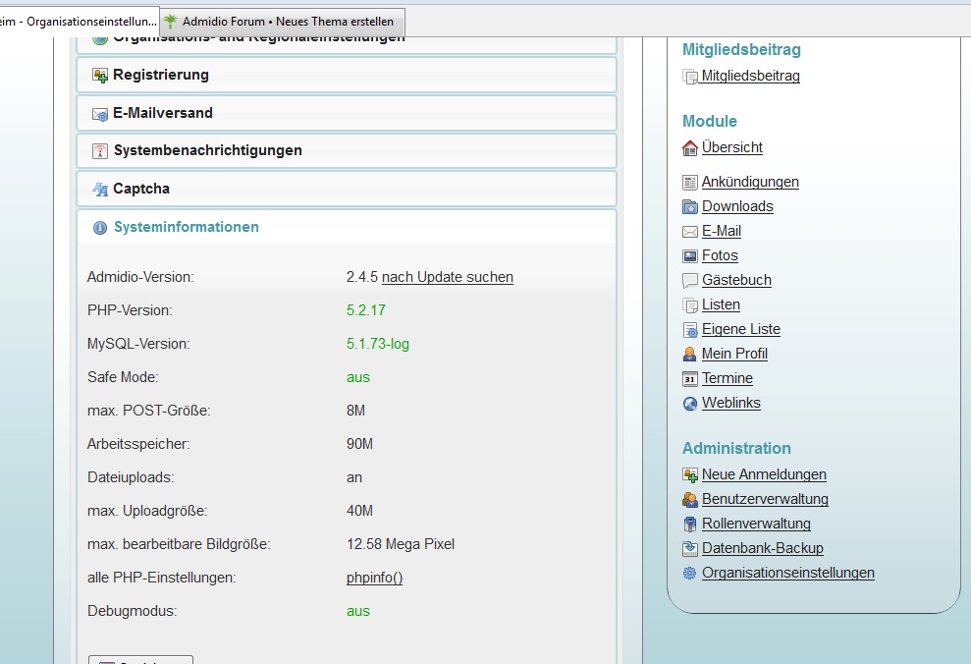Click the Datenbank-Backup icon
This screenshot has height=664, width=971.
tap(690, 549)
